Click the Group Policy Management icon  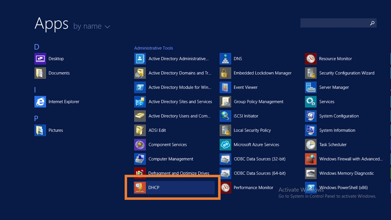[225, 102]
